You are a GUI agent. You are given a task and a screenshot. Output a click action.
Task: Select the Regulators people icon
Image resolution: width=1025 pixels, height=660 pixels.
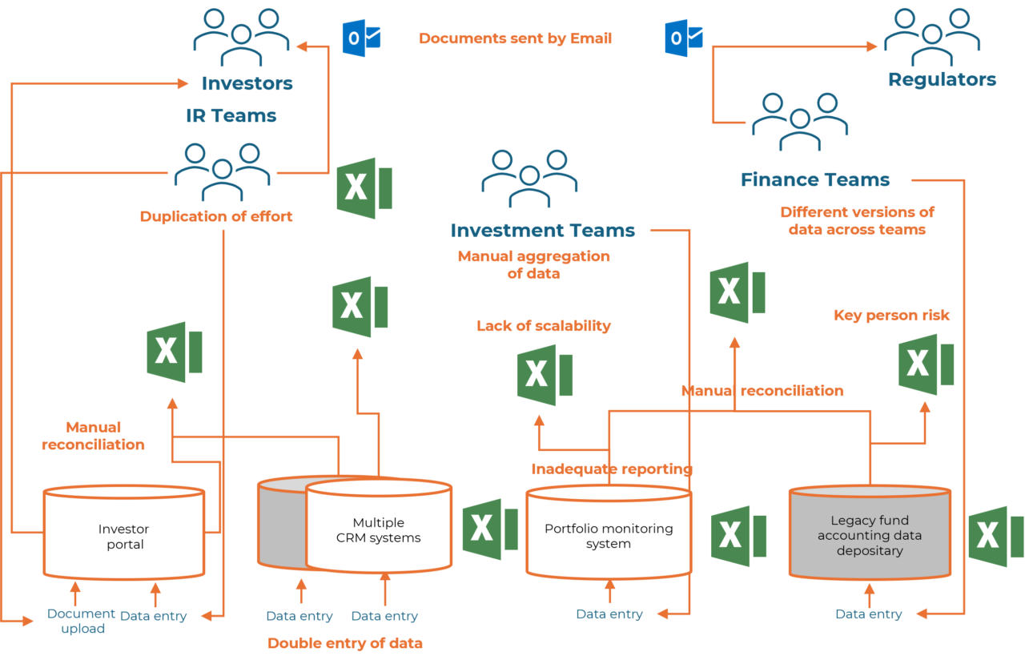click(x=931, y=36)
